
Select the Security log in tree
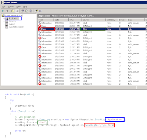coord(12,21)
